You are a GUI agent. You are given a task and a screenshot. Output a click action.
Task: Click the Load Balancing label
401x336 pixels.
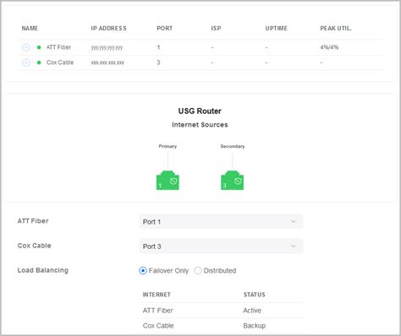(x=43, y=270)
